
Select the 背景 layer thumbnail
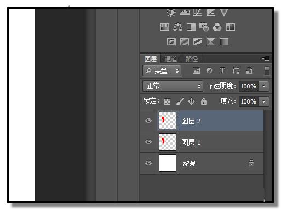point(168,163)
